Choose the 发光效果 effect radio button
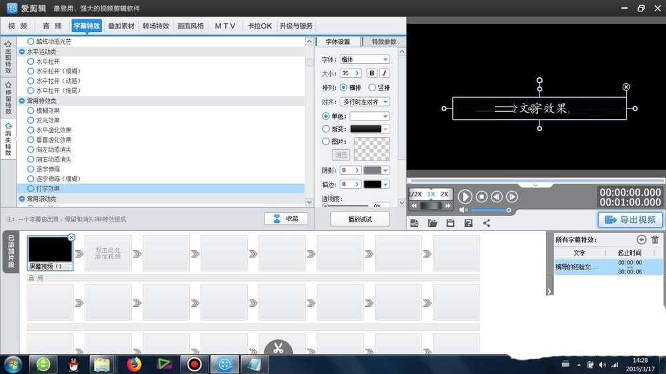666x374 pixels. click(x=31, y=120)
